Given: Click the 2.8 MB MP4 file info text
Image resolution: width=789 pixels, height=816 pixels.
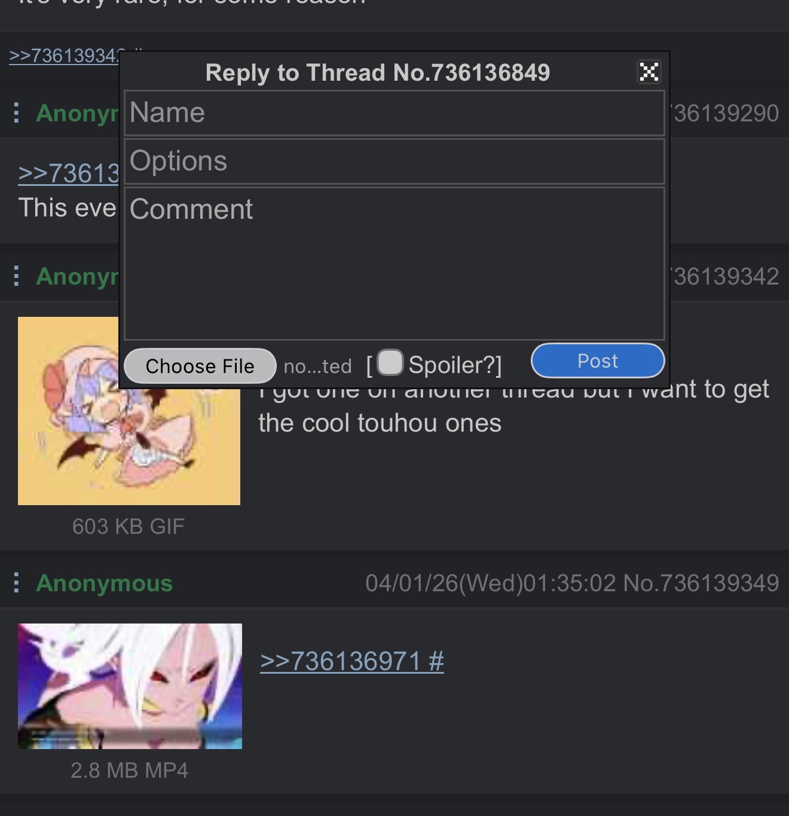Looking at the screenshot, I should (x=129, y=770).
